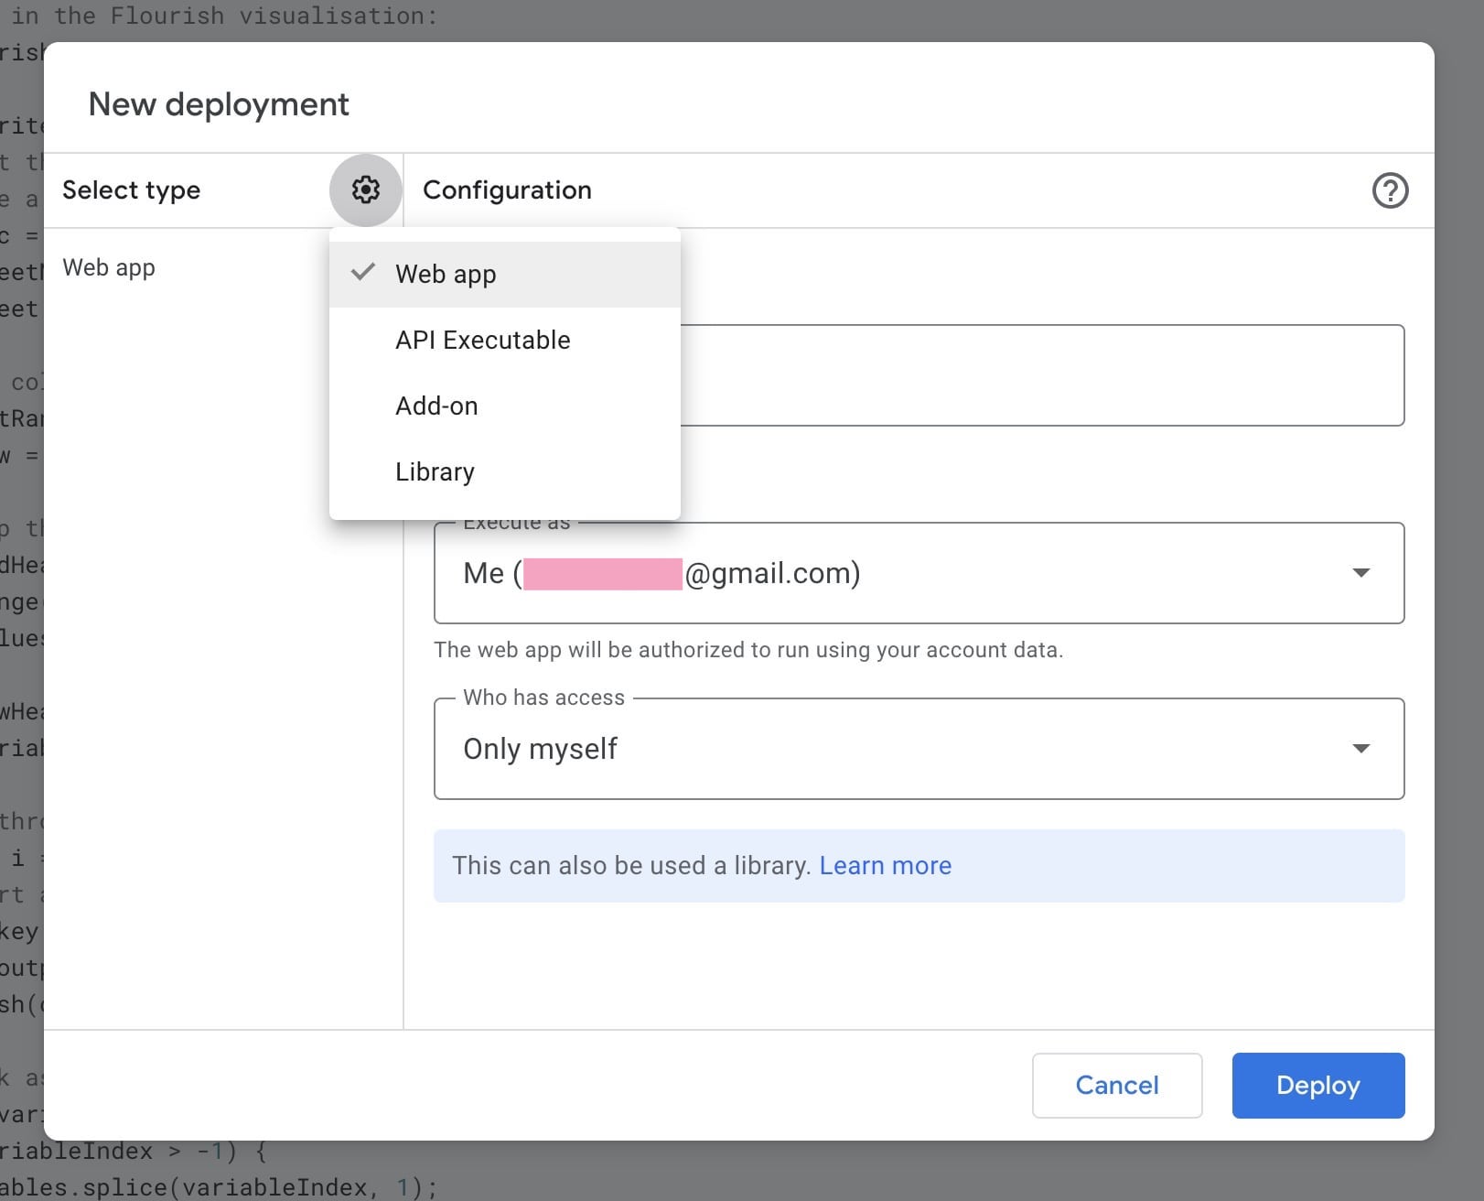
Task: Open the help question mark icon
Action: click(1389, 190)
